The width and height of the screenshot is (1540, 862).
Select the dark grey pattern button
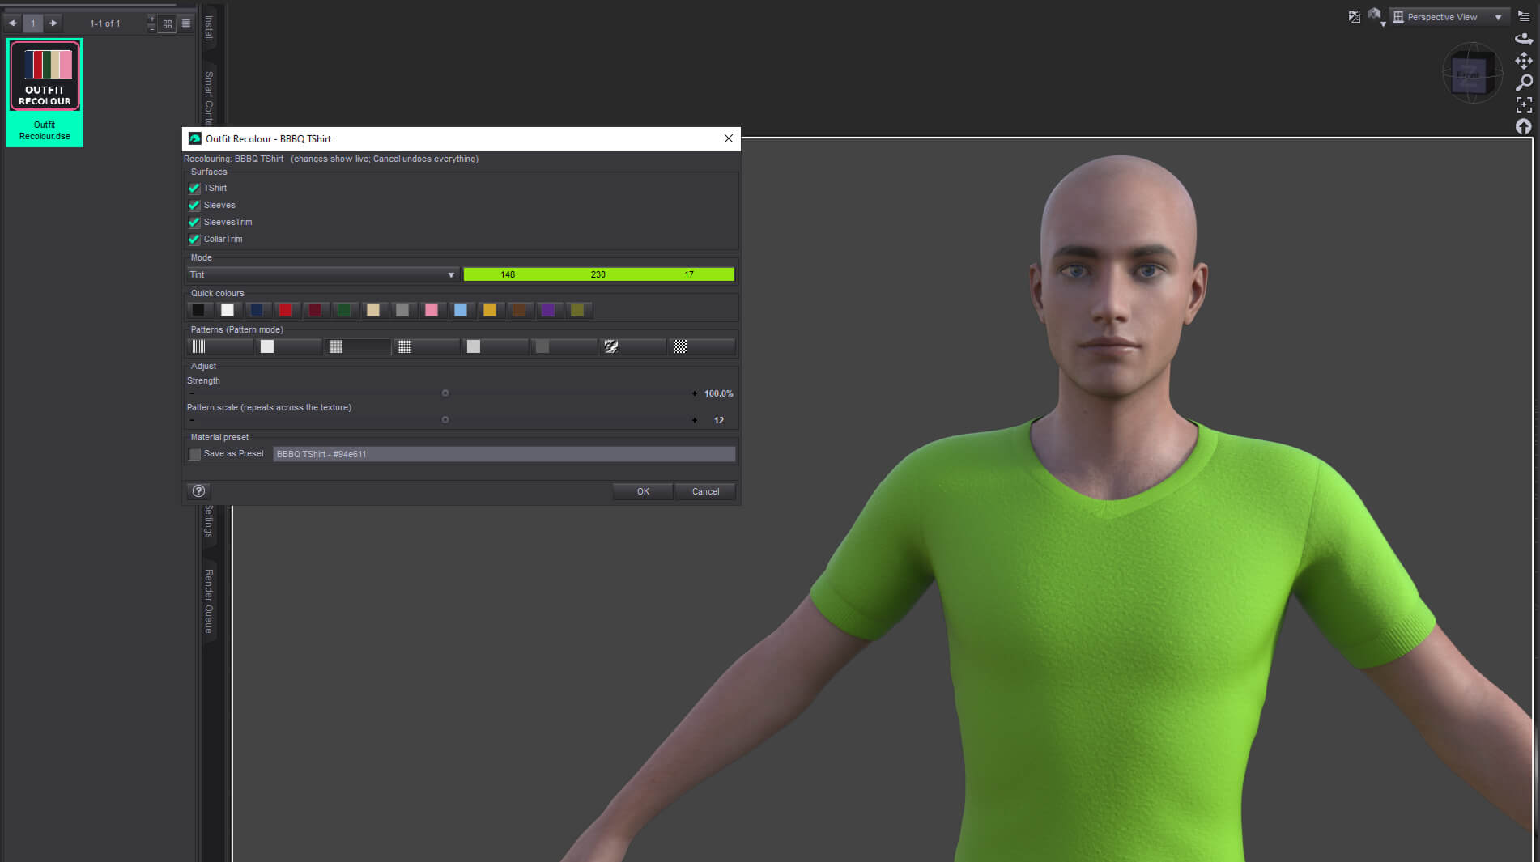tap(564, 346)
